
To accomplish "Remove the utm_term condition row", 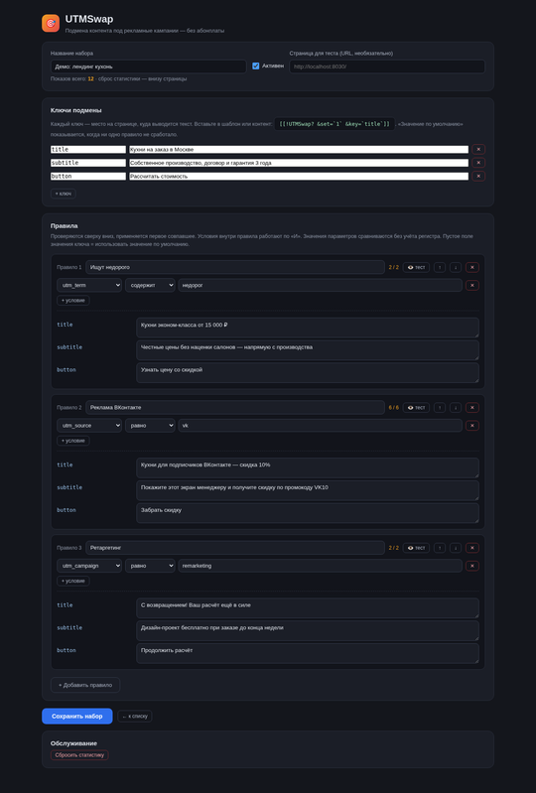I will 472,285.
